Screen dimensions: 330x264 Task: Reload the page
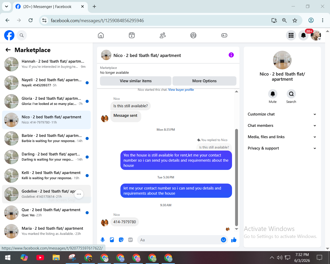click(31, 20)
